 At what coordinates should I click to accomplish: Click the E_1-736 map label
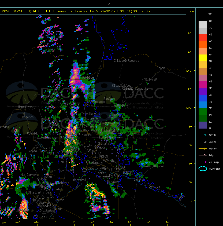coord(151,79)
